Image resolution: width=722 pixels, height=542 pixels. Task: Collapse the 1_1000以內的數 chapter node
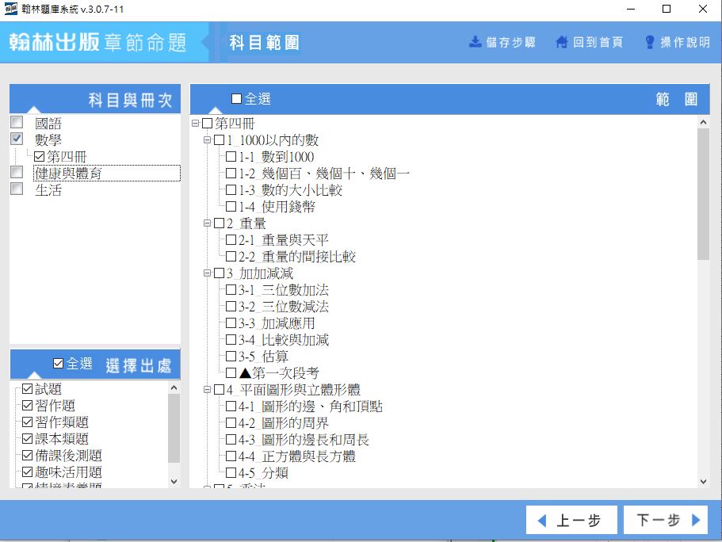207,140
